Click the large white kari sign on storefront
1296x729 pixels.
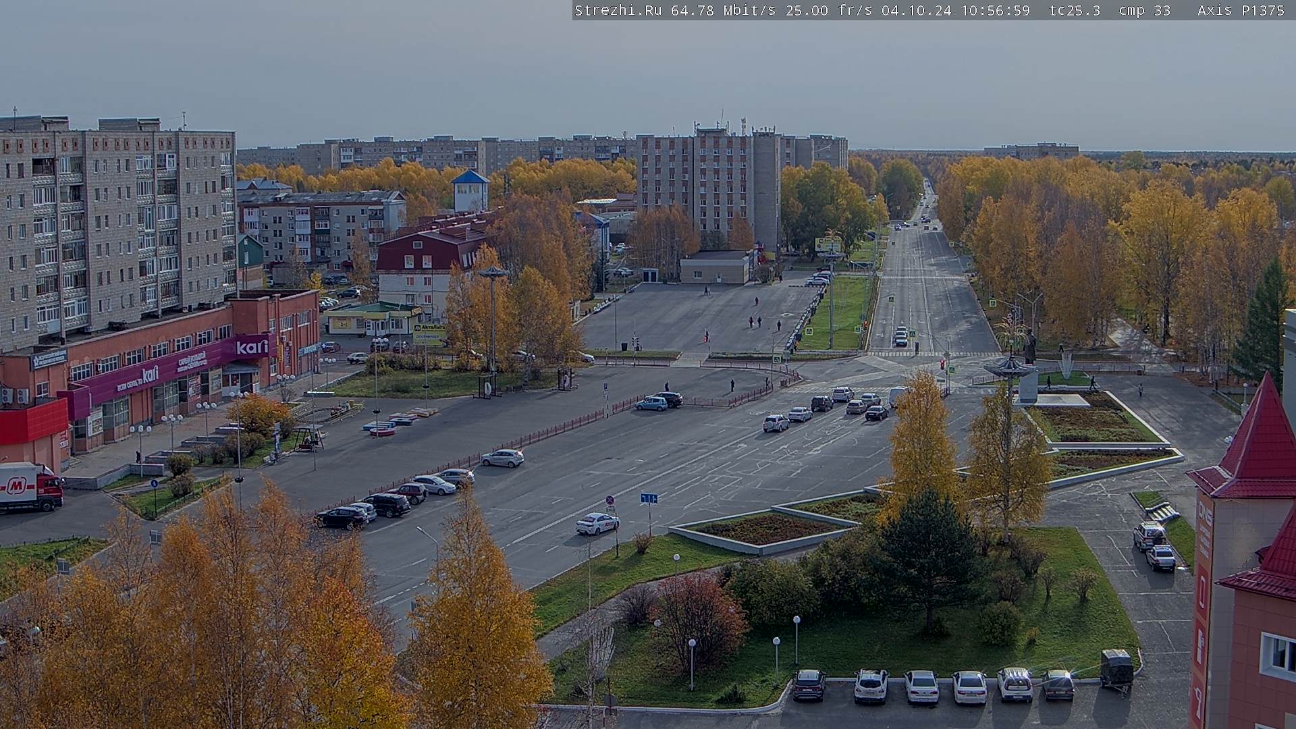click(252, 347)
